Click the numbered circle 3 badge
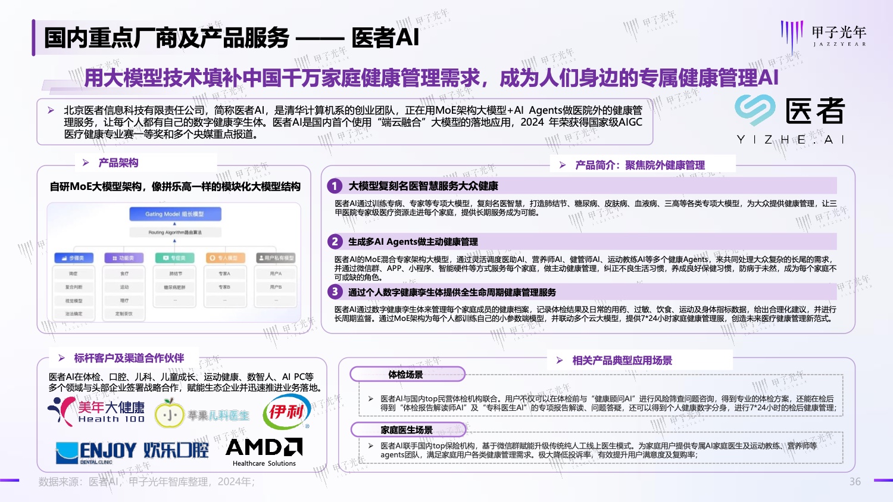 (x=335, y=292)
